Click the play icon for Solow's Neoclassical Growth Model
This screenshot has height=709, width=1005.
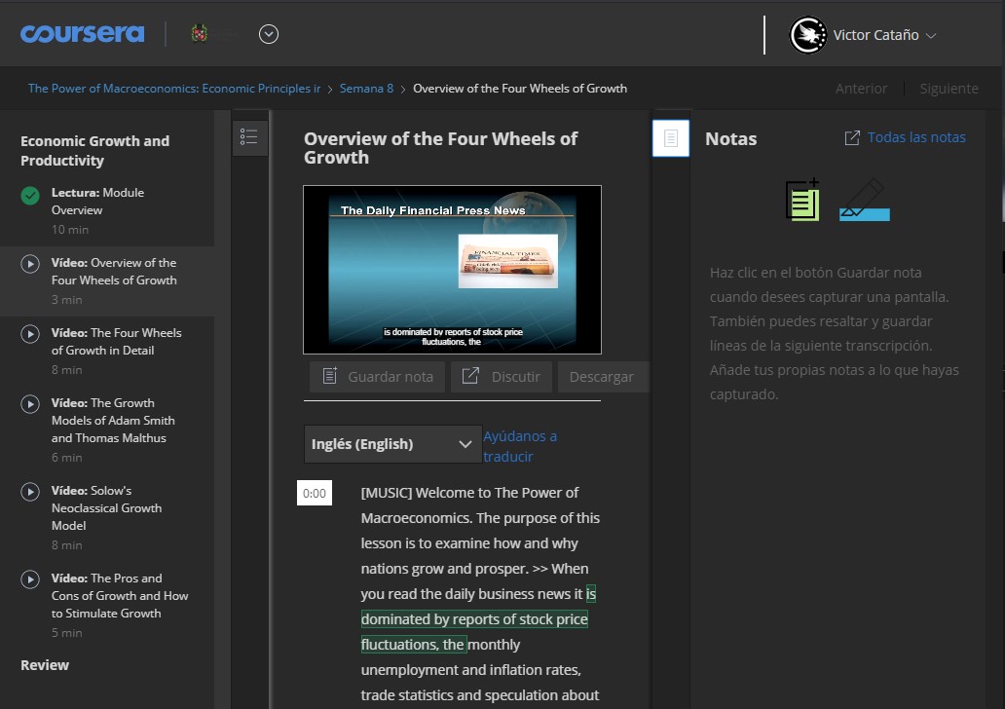coord(29,492)
